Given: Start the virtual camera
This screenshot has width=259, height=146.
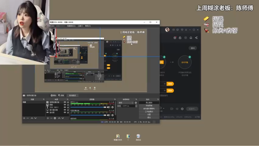Looking at the screenshot, I should point(149,109).
